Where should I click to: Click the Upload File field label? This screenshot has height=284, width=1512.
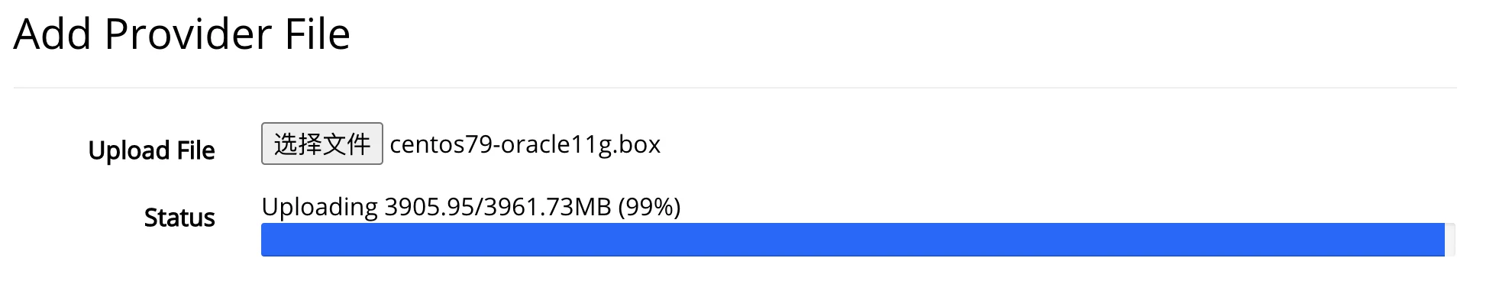point(151,150)
